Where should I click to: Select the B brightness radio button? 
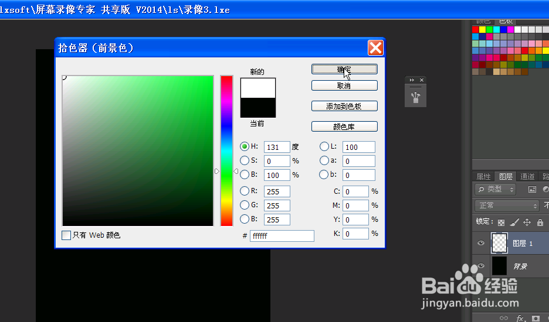[x=245, y=174]
